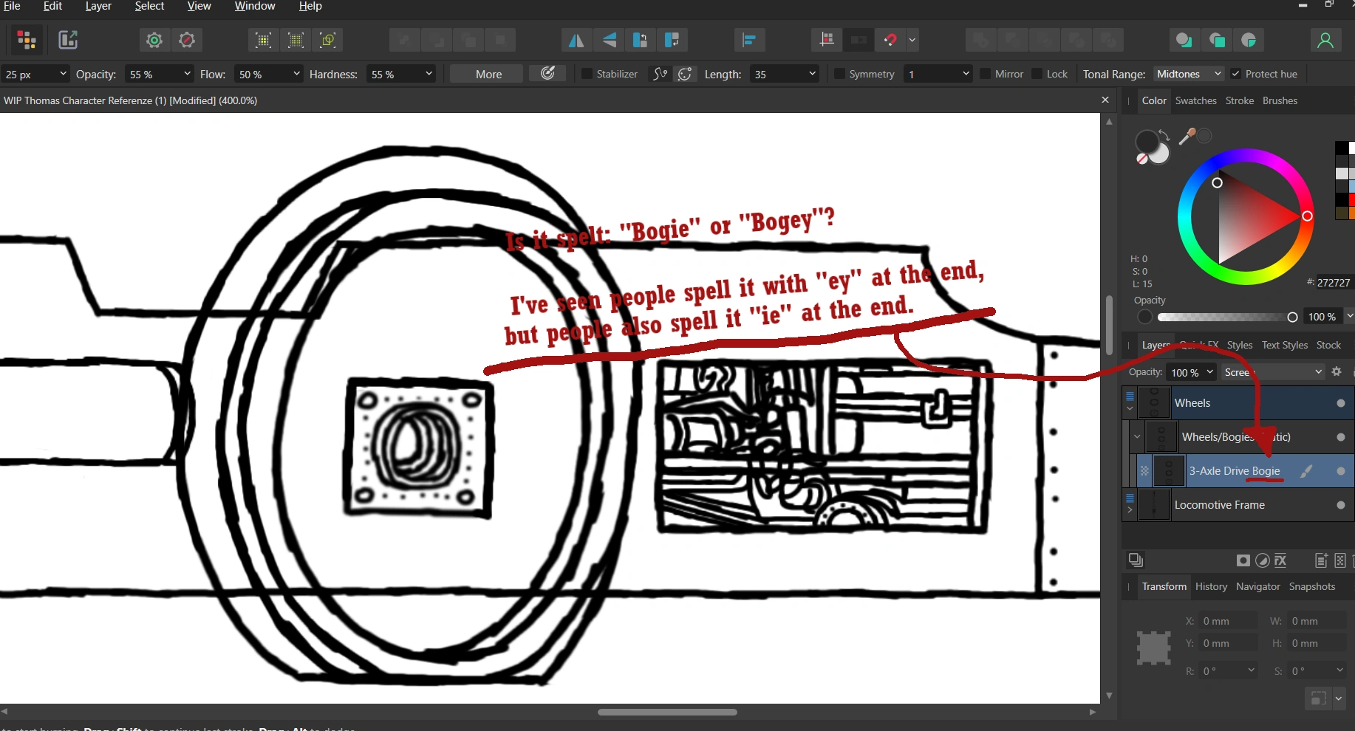Click the color Opacity slider handle
The width and height of the screenshot is (1355, 731).
click(x=1292, y=317)
